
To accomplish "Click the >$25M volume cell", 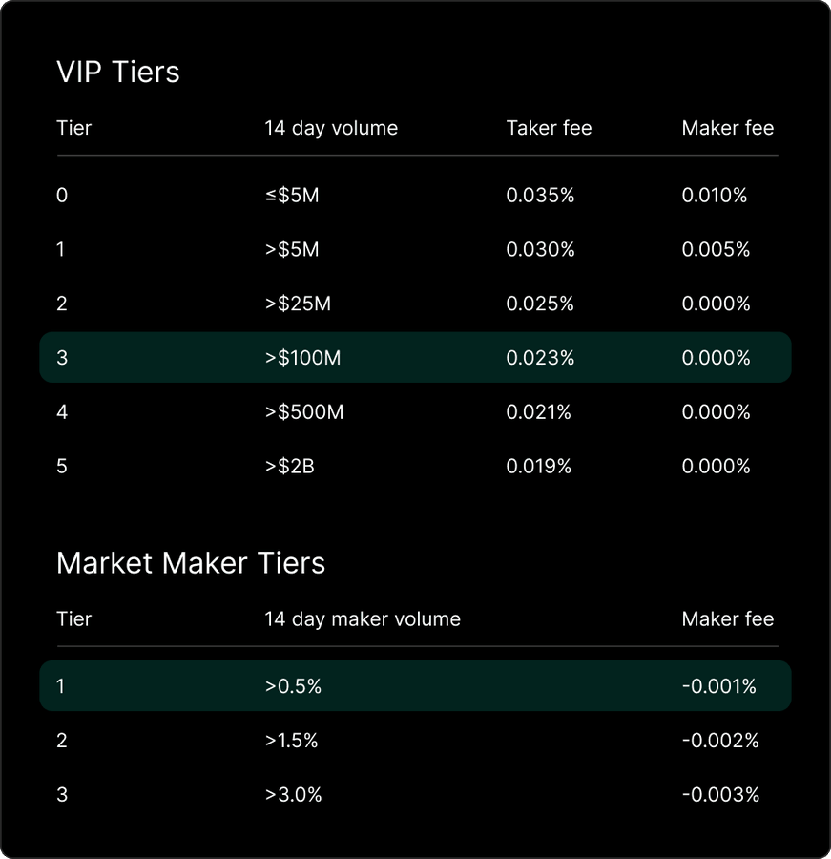I will [x=298, y=304].
